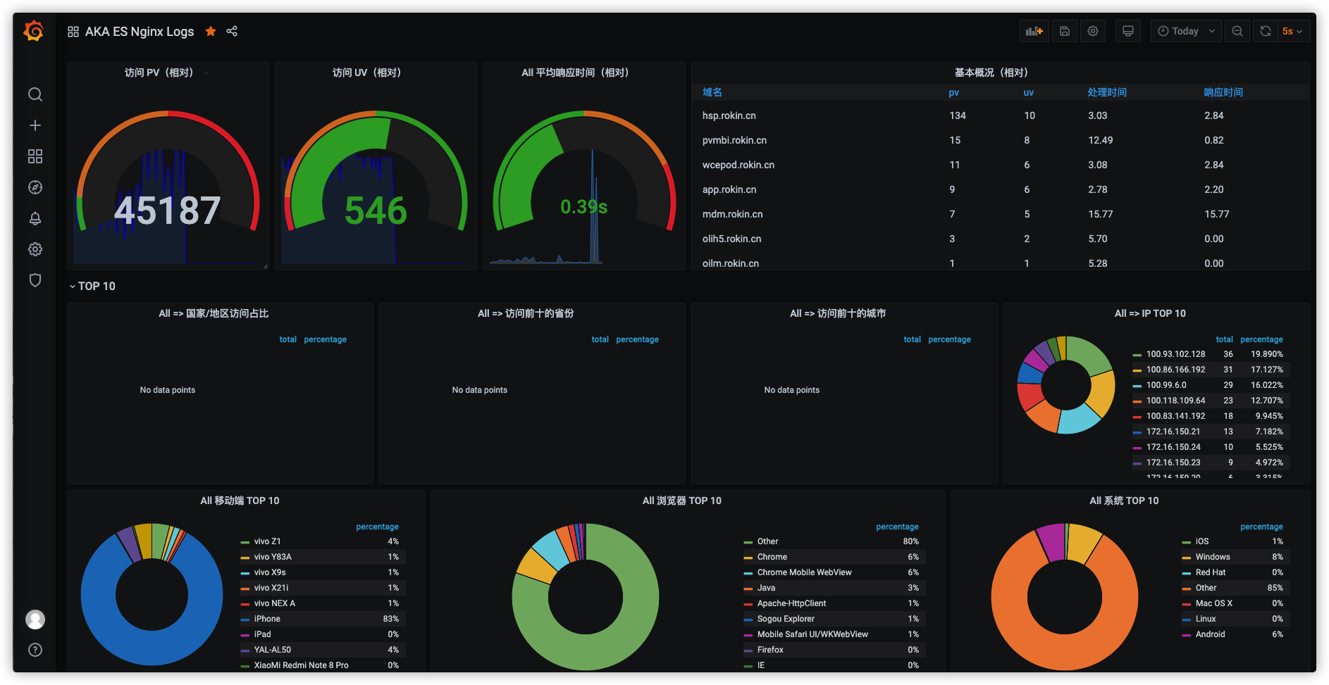This screenshot has width=1329, height=685.
Task: Open the sidebar Configuration gear icon
Action: click(35, 249)
